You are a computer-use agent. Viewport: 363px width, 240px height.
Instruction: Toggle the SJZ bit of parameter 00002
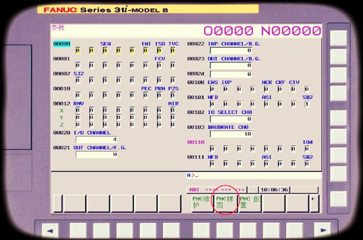click(78, 81)
